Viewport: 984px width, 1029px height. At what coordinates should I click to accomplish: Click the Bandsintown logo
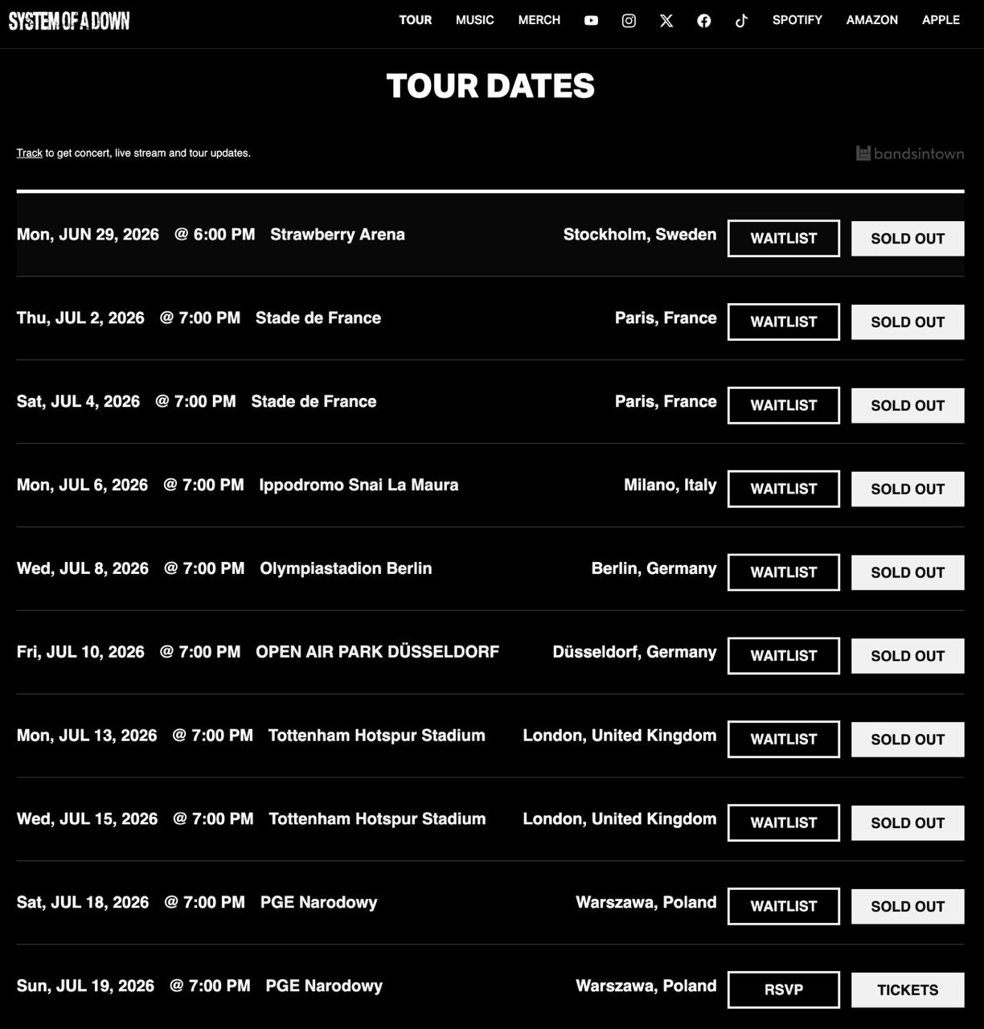tap(909, 154)
